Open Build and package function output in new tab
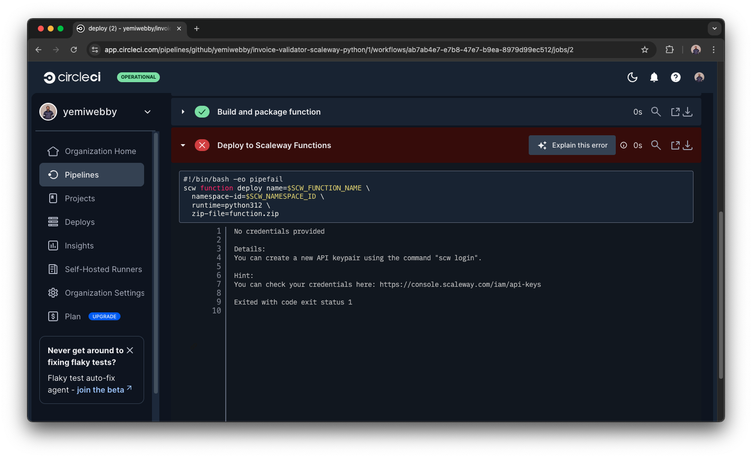The height and width of the screenshot is (458, 752). click(675, 112)
